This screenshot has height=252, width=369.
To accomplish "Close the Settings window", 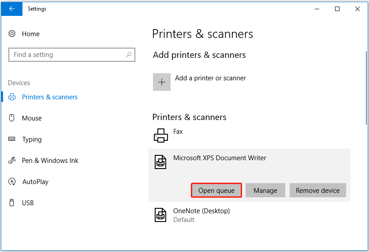I will coord(358,9).
